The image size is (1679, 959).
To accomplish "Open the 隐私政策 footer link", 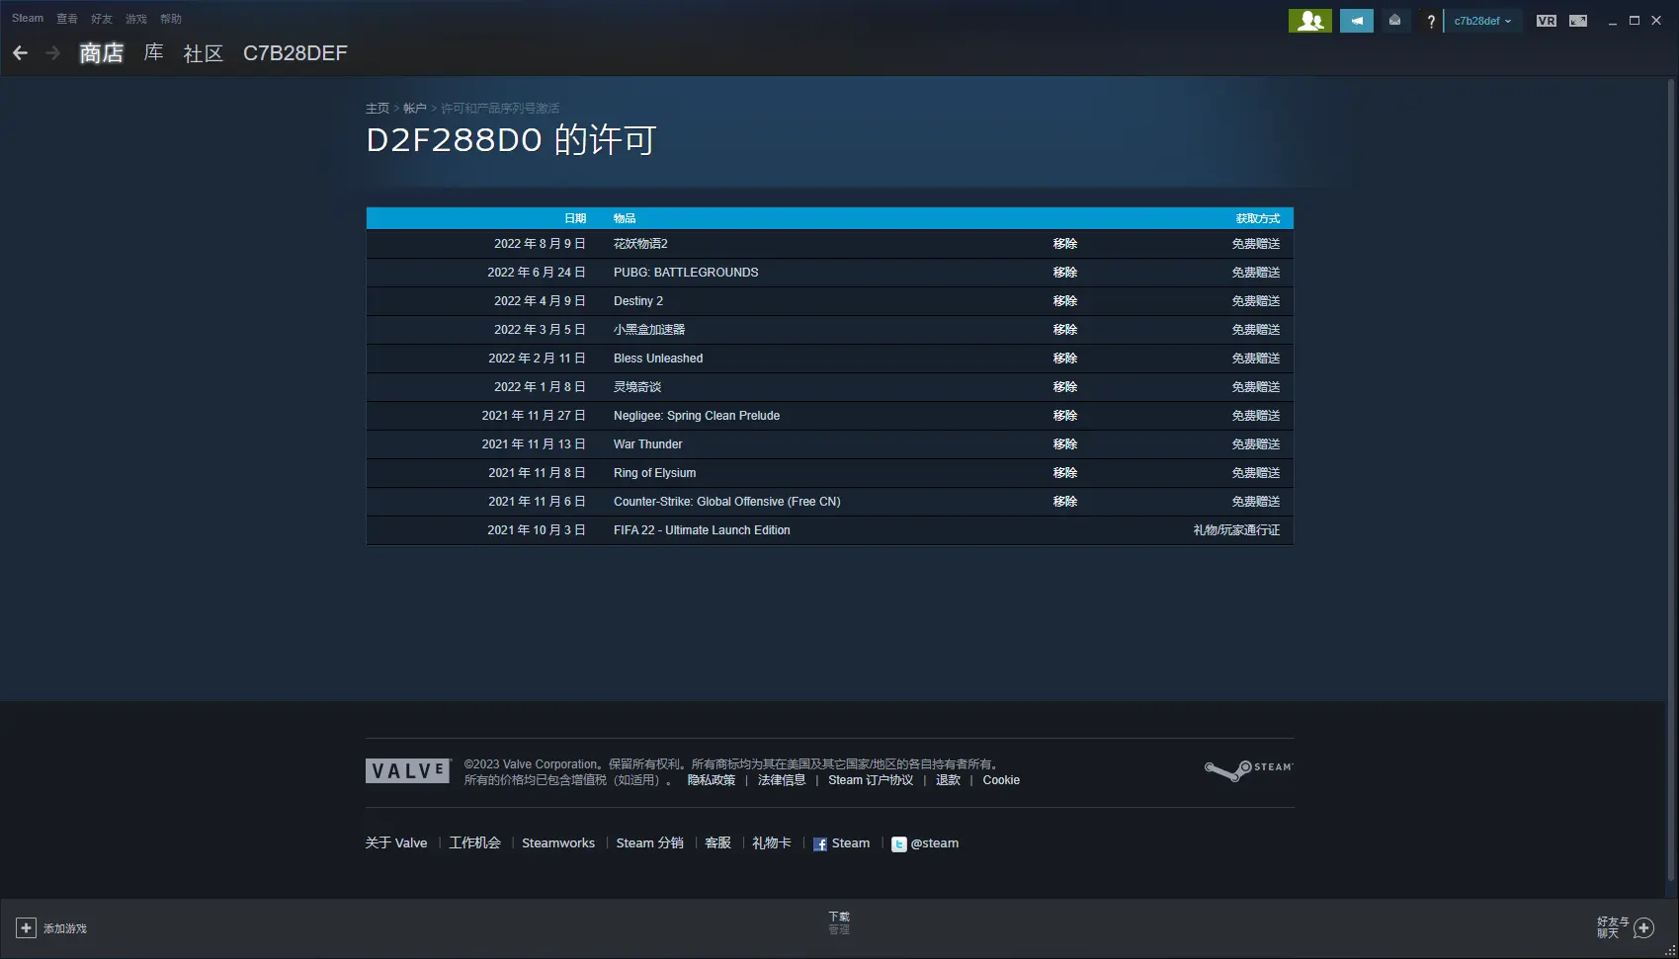I will [x=712, y=780].
